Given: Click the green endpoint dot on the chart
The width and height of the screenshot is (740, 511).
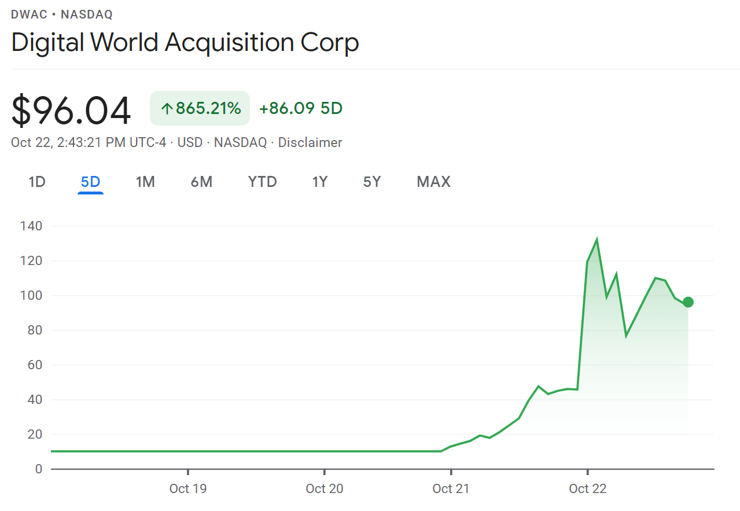Looking at the screenshot, I should point(687,302).
